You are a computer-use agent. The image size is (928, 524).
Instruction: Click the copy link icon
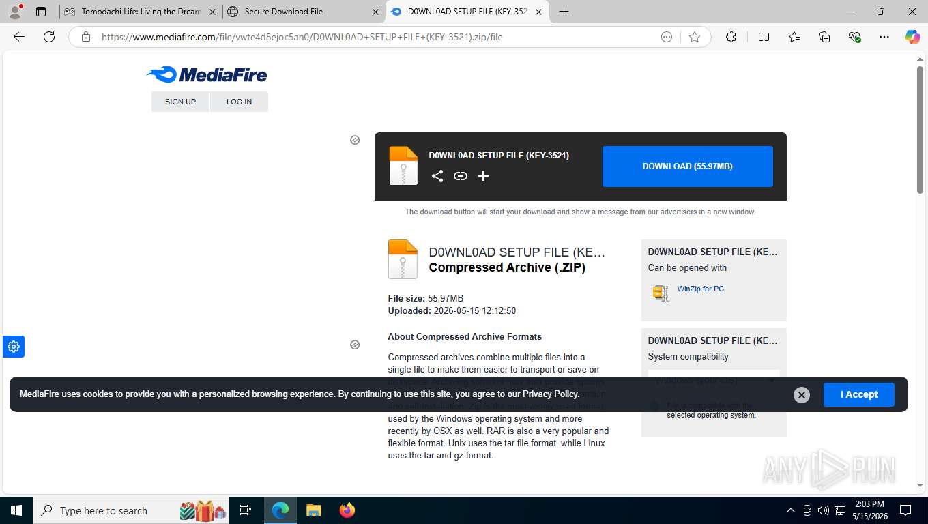click(461, 176)
